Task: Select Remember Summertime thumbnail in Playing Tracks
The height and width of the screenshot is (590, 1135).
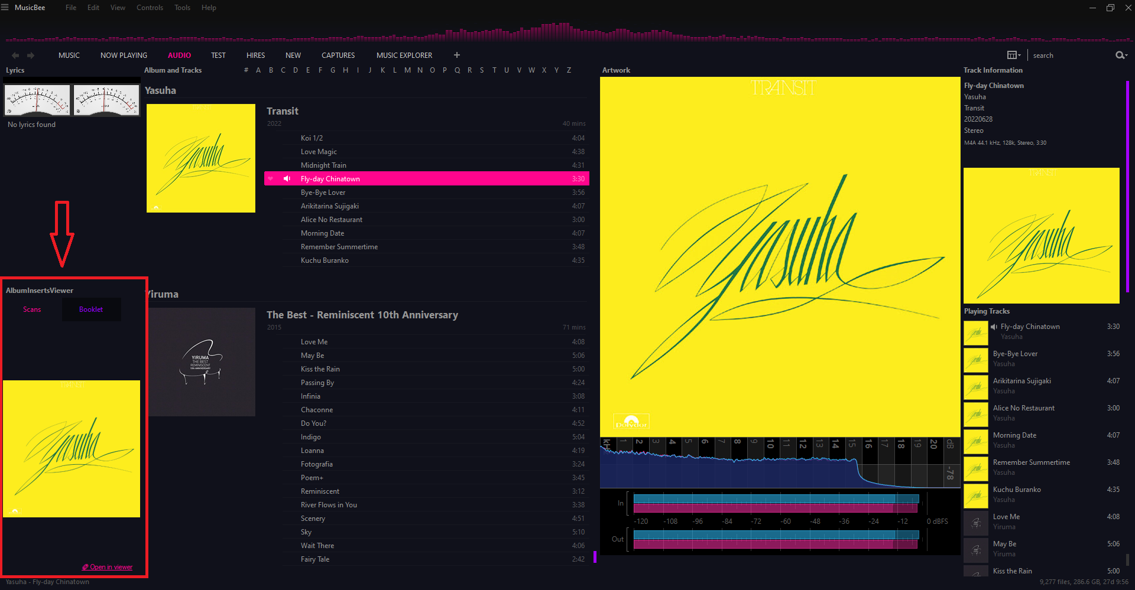Action: [976, 469]
